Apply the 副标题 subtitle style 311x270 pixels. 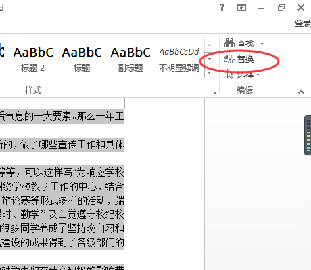[130, 58]
